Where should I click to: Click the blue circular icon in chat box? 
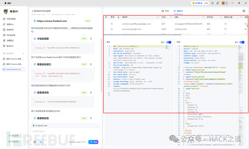coord(41,142)
